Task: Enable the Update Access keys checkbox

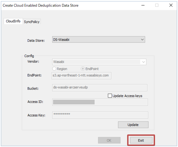Action: 110,96
